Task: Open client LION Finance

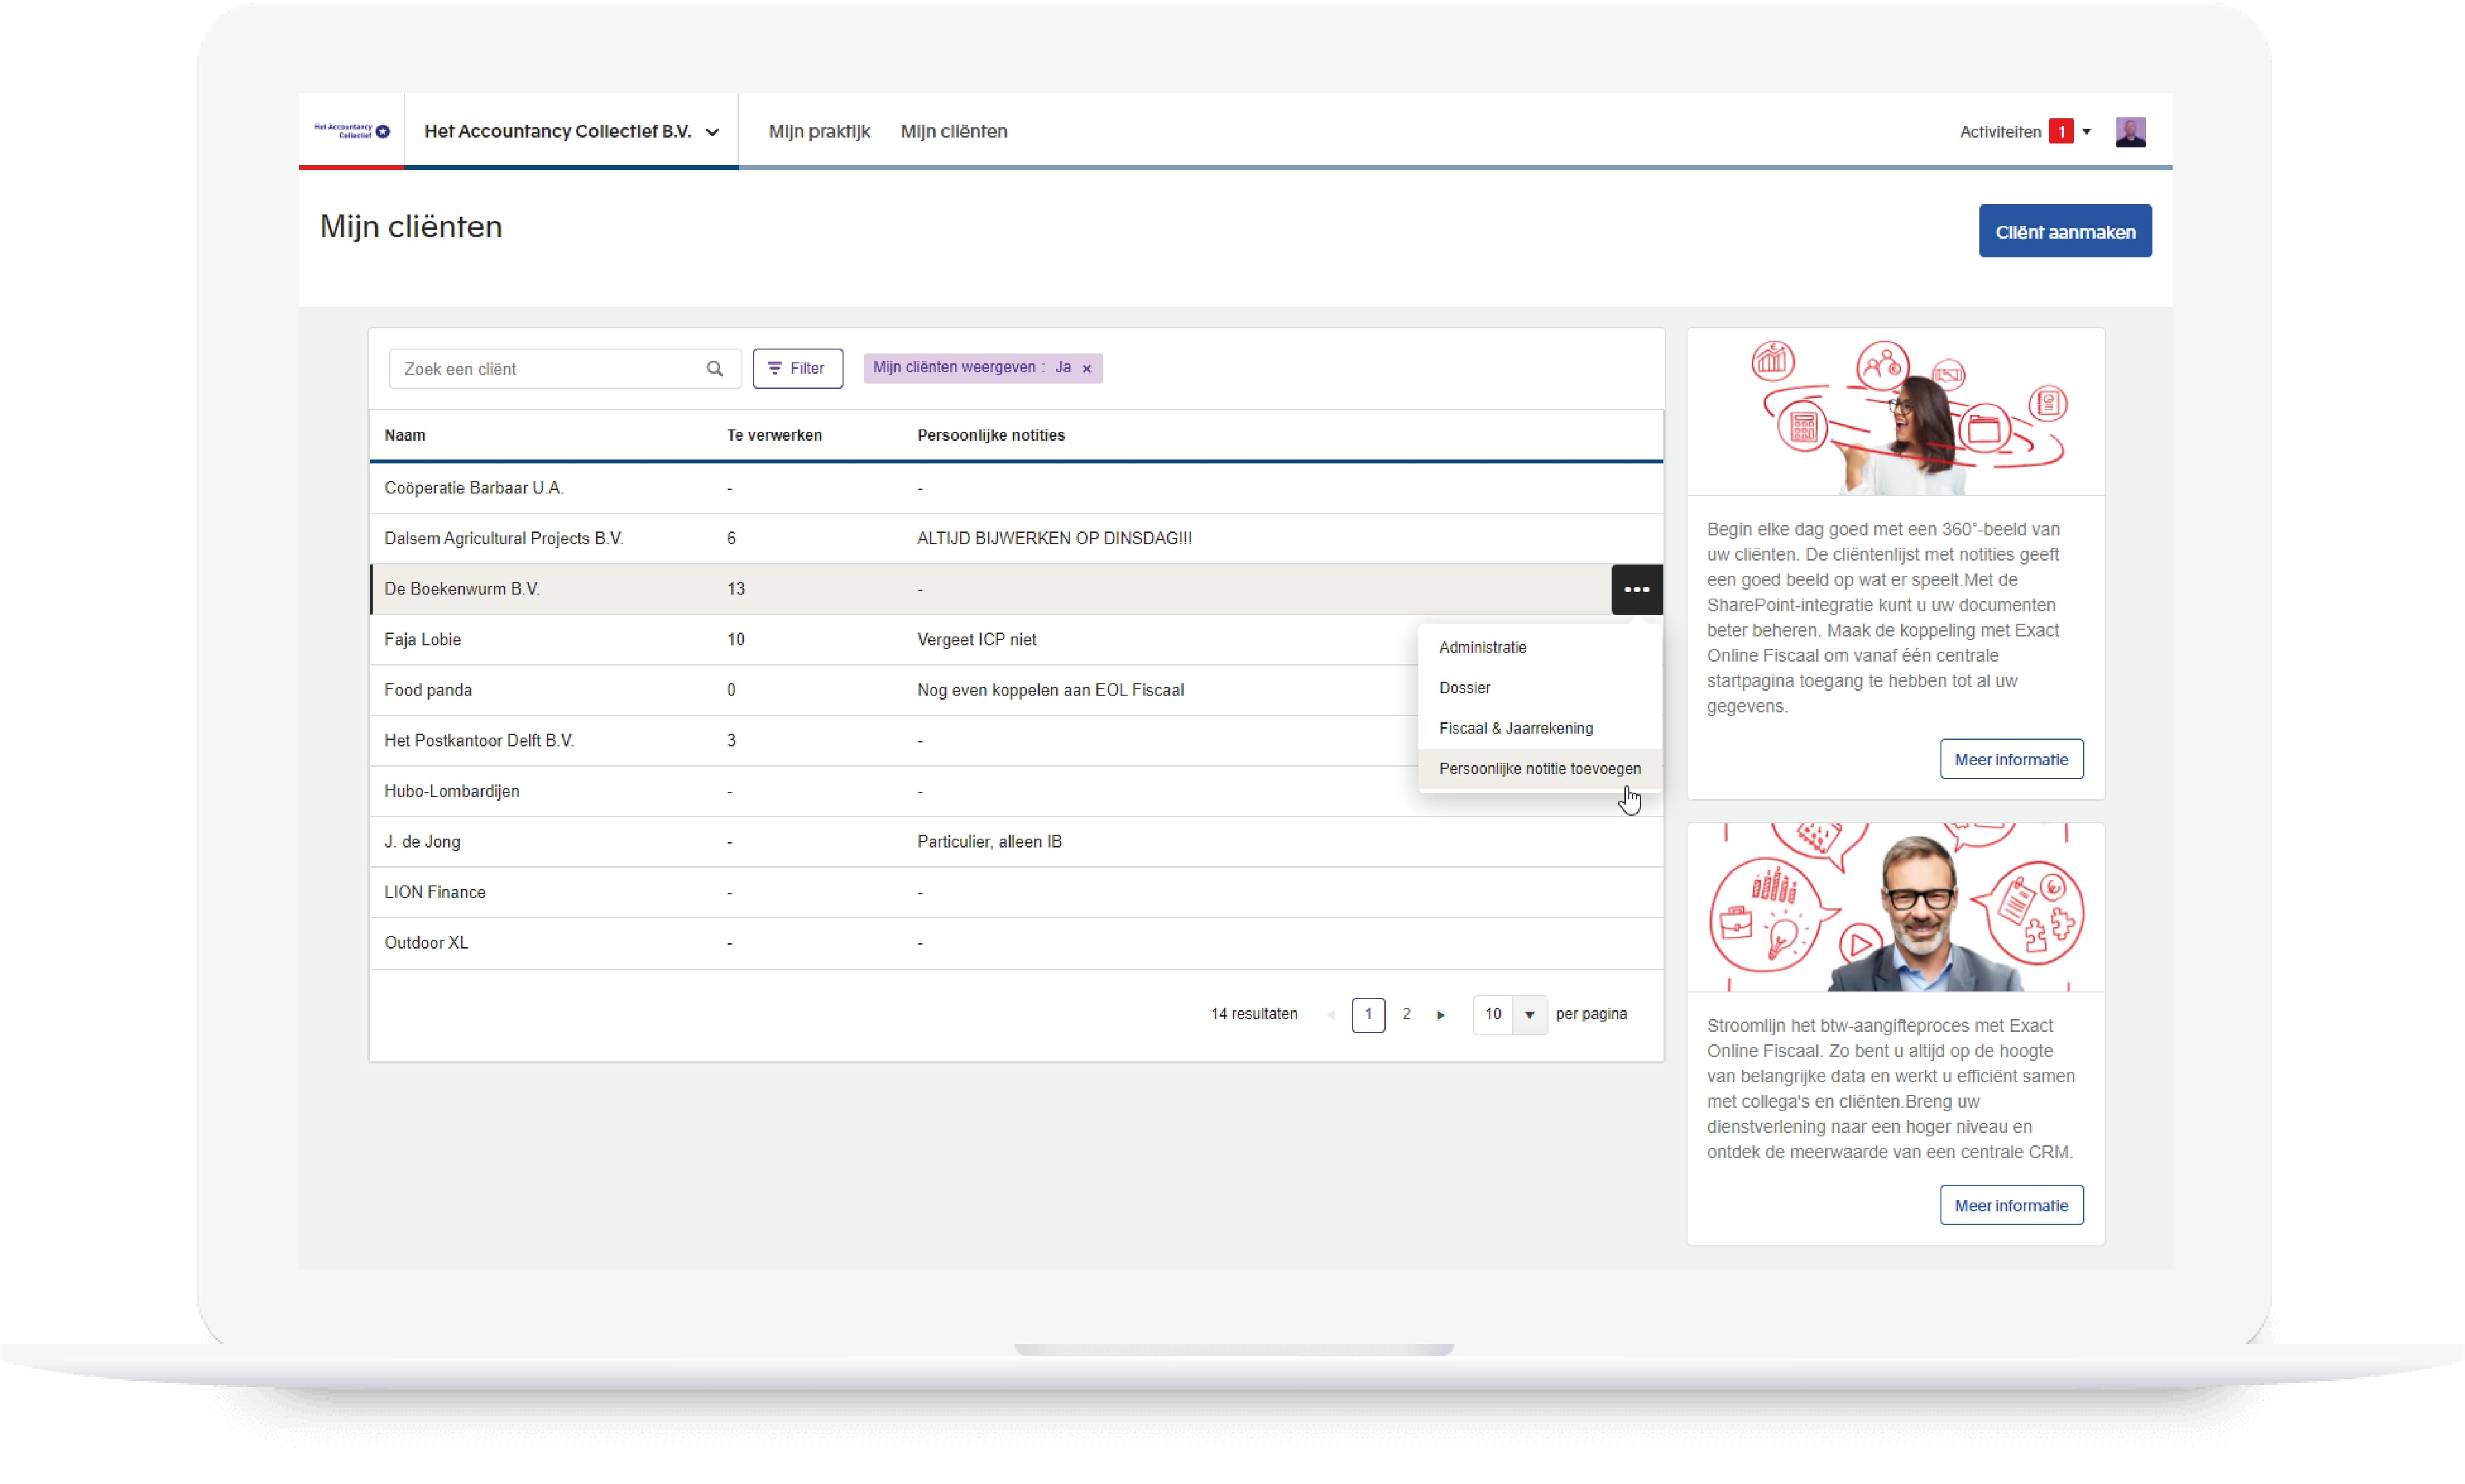Action: (435, 892)
